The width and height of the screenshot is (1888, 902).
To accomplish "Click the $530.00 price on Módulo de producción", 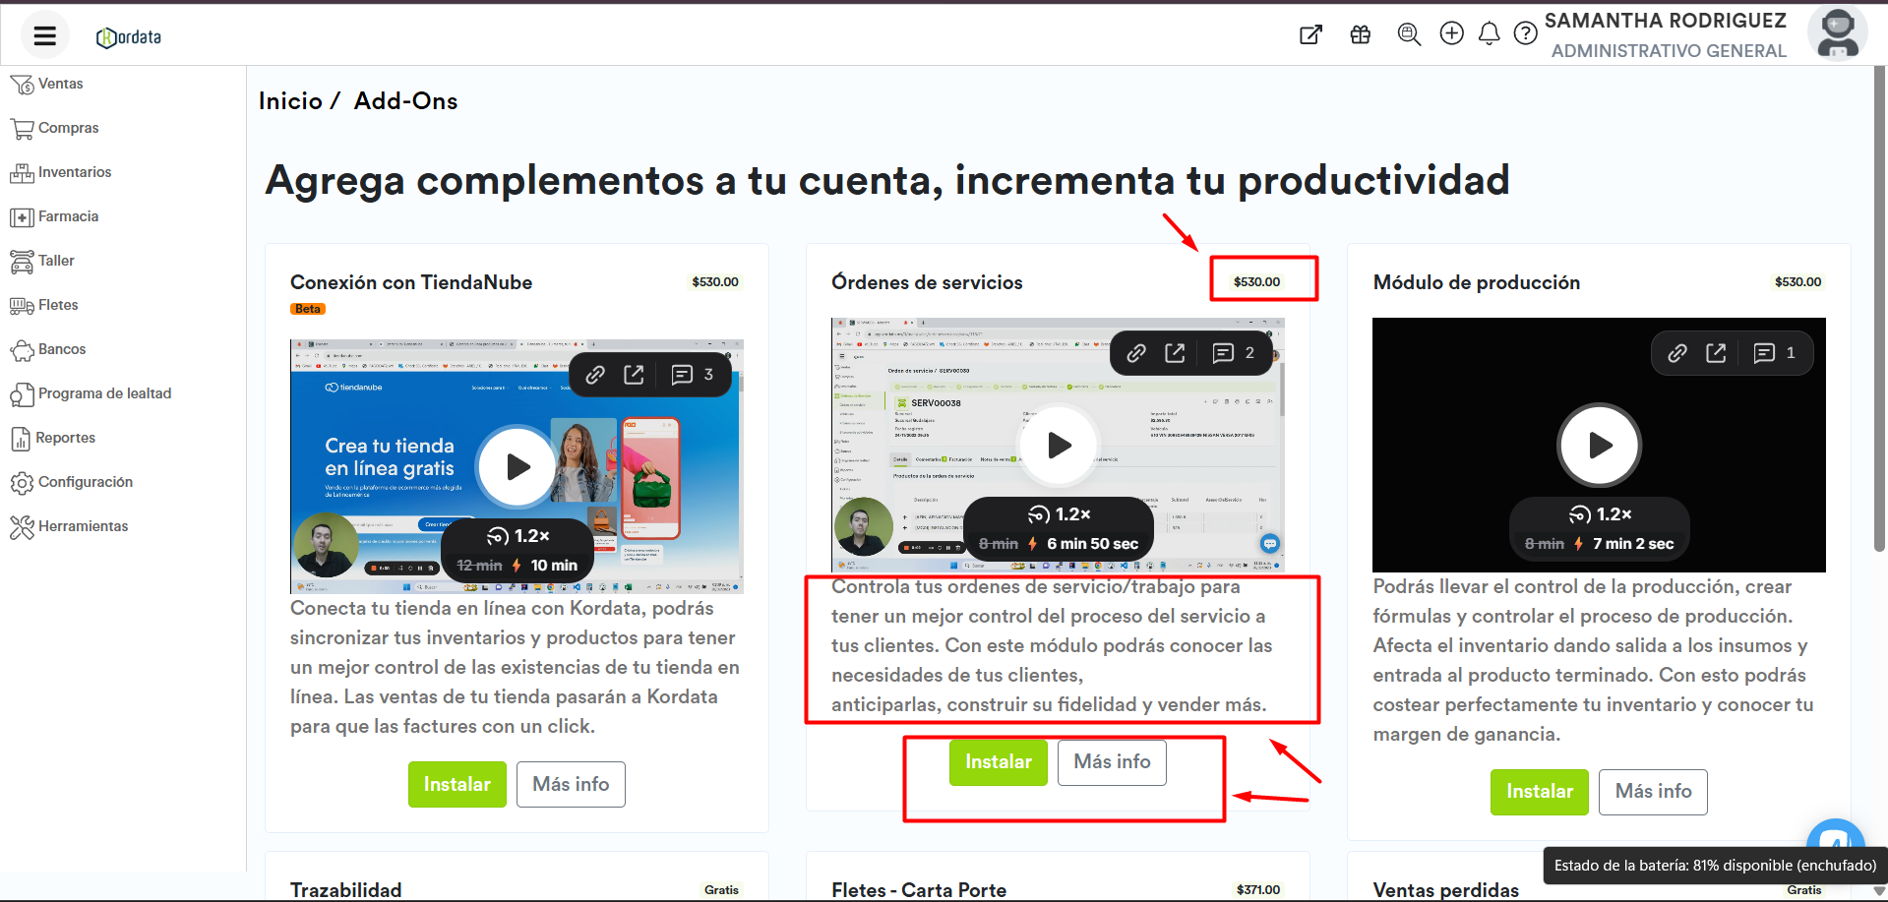I will [x=1798, y=282].
